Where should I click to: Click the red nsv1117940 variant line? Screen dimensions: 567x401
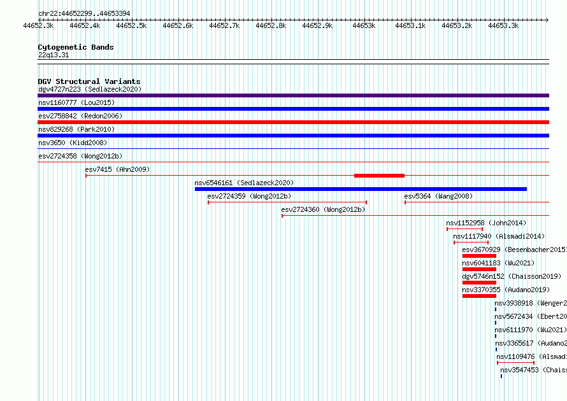tap(471, 243)
